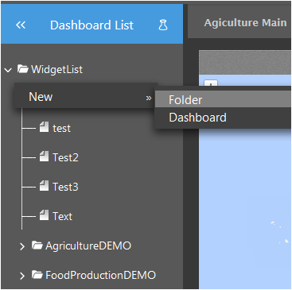Choose Folder from the New submenu
292x290 pixels.
tap(223, 99)
